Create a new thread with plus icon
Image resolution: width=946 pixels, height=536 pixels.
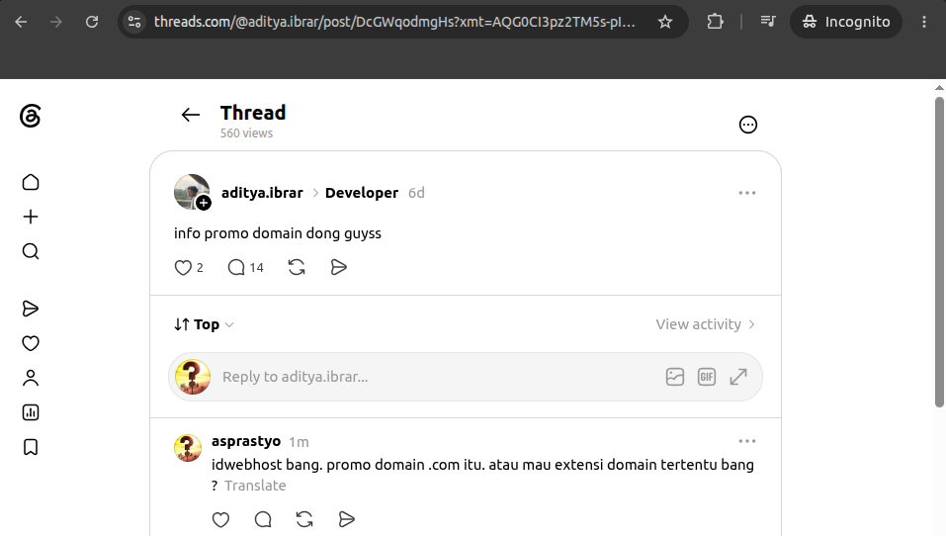tap(31, 217)
